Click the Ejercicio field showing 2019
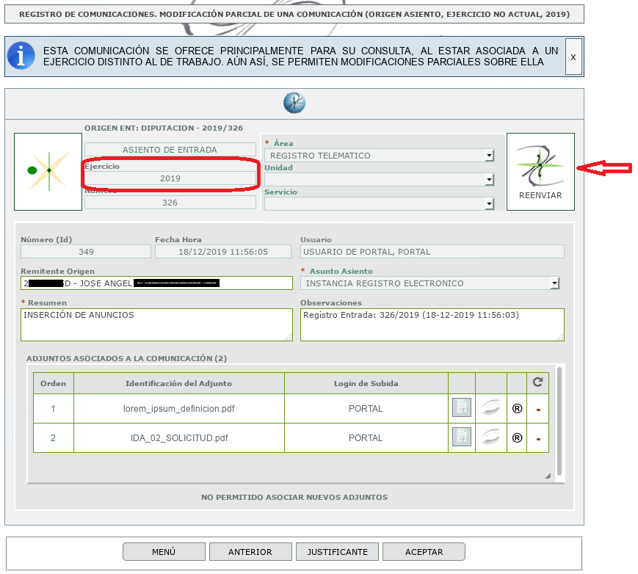 pos(170,178)
